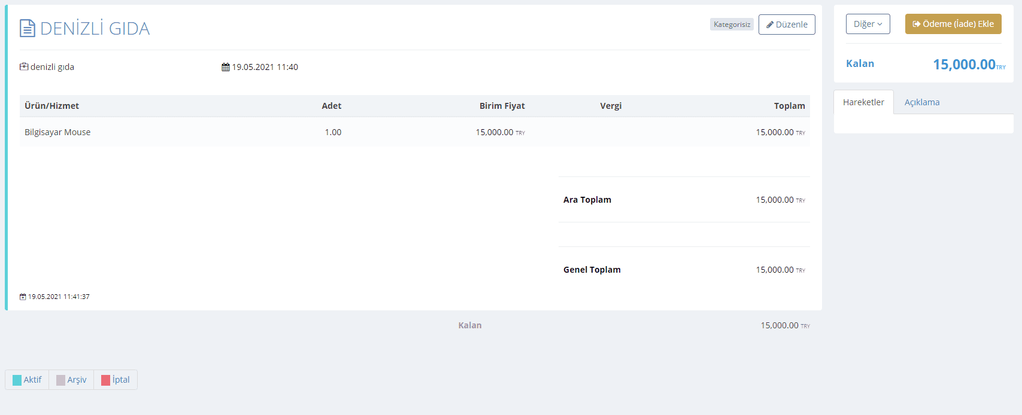Viewport: 1022px width, 415px height.
Task: Click the teal Aktif color square
Action: pyautogui.click(x=17, y=380)
